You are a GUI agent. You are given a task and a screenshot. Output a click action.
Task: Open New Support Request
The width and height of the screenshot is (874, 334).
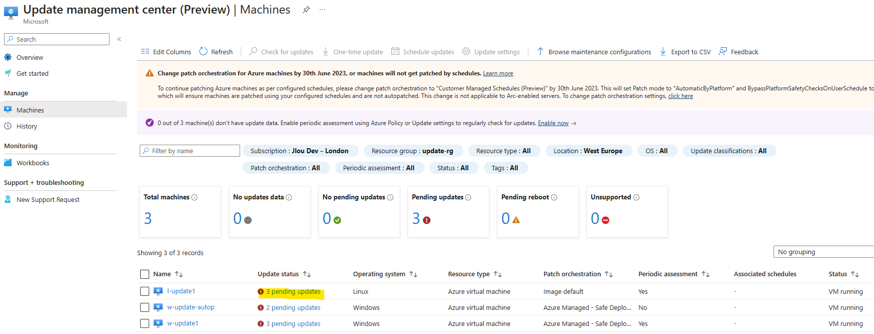click(48, 199)
